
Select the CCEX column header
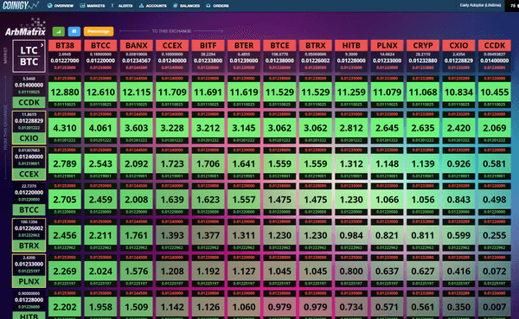(x=172, y=45)
